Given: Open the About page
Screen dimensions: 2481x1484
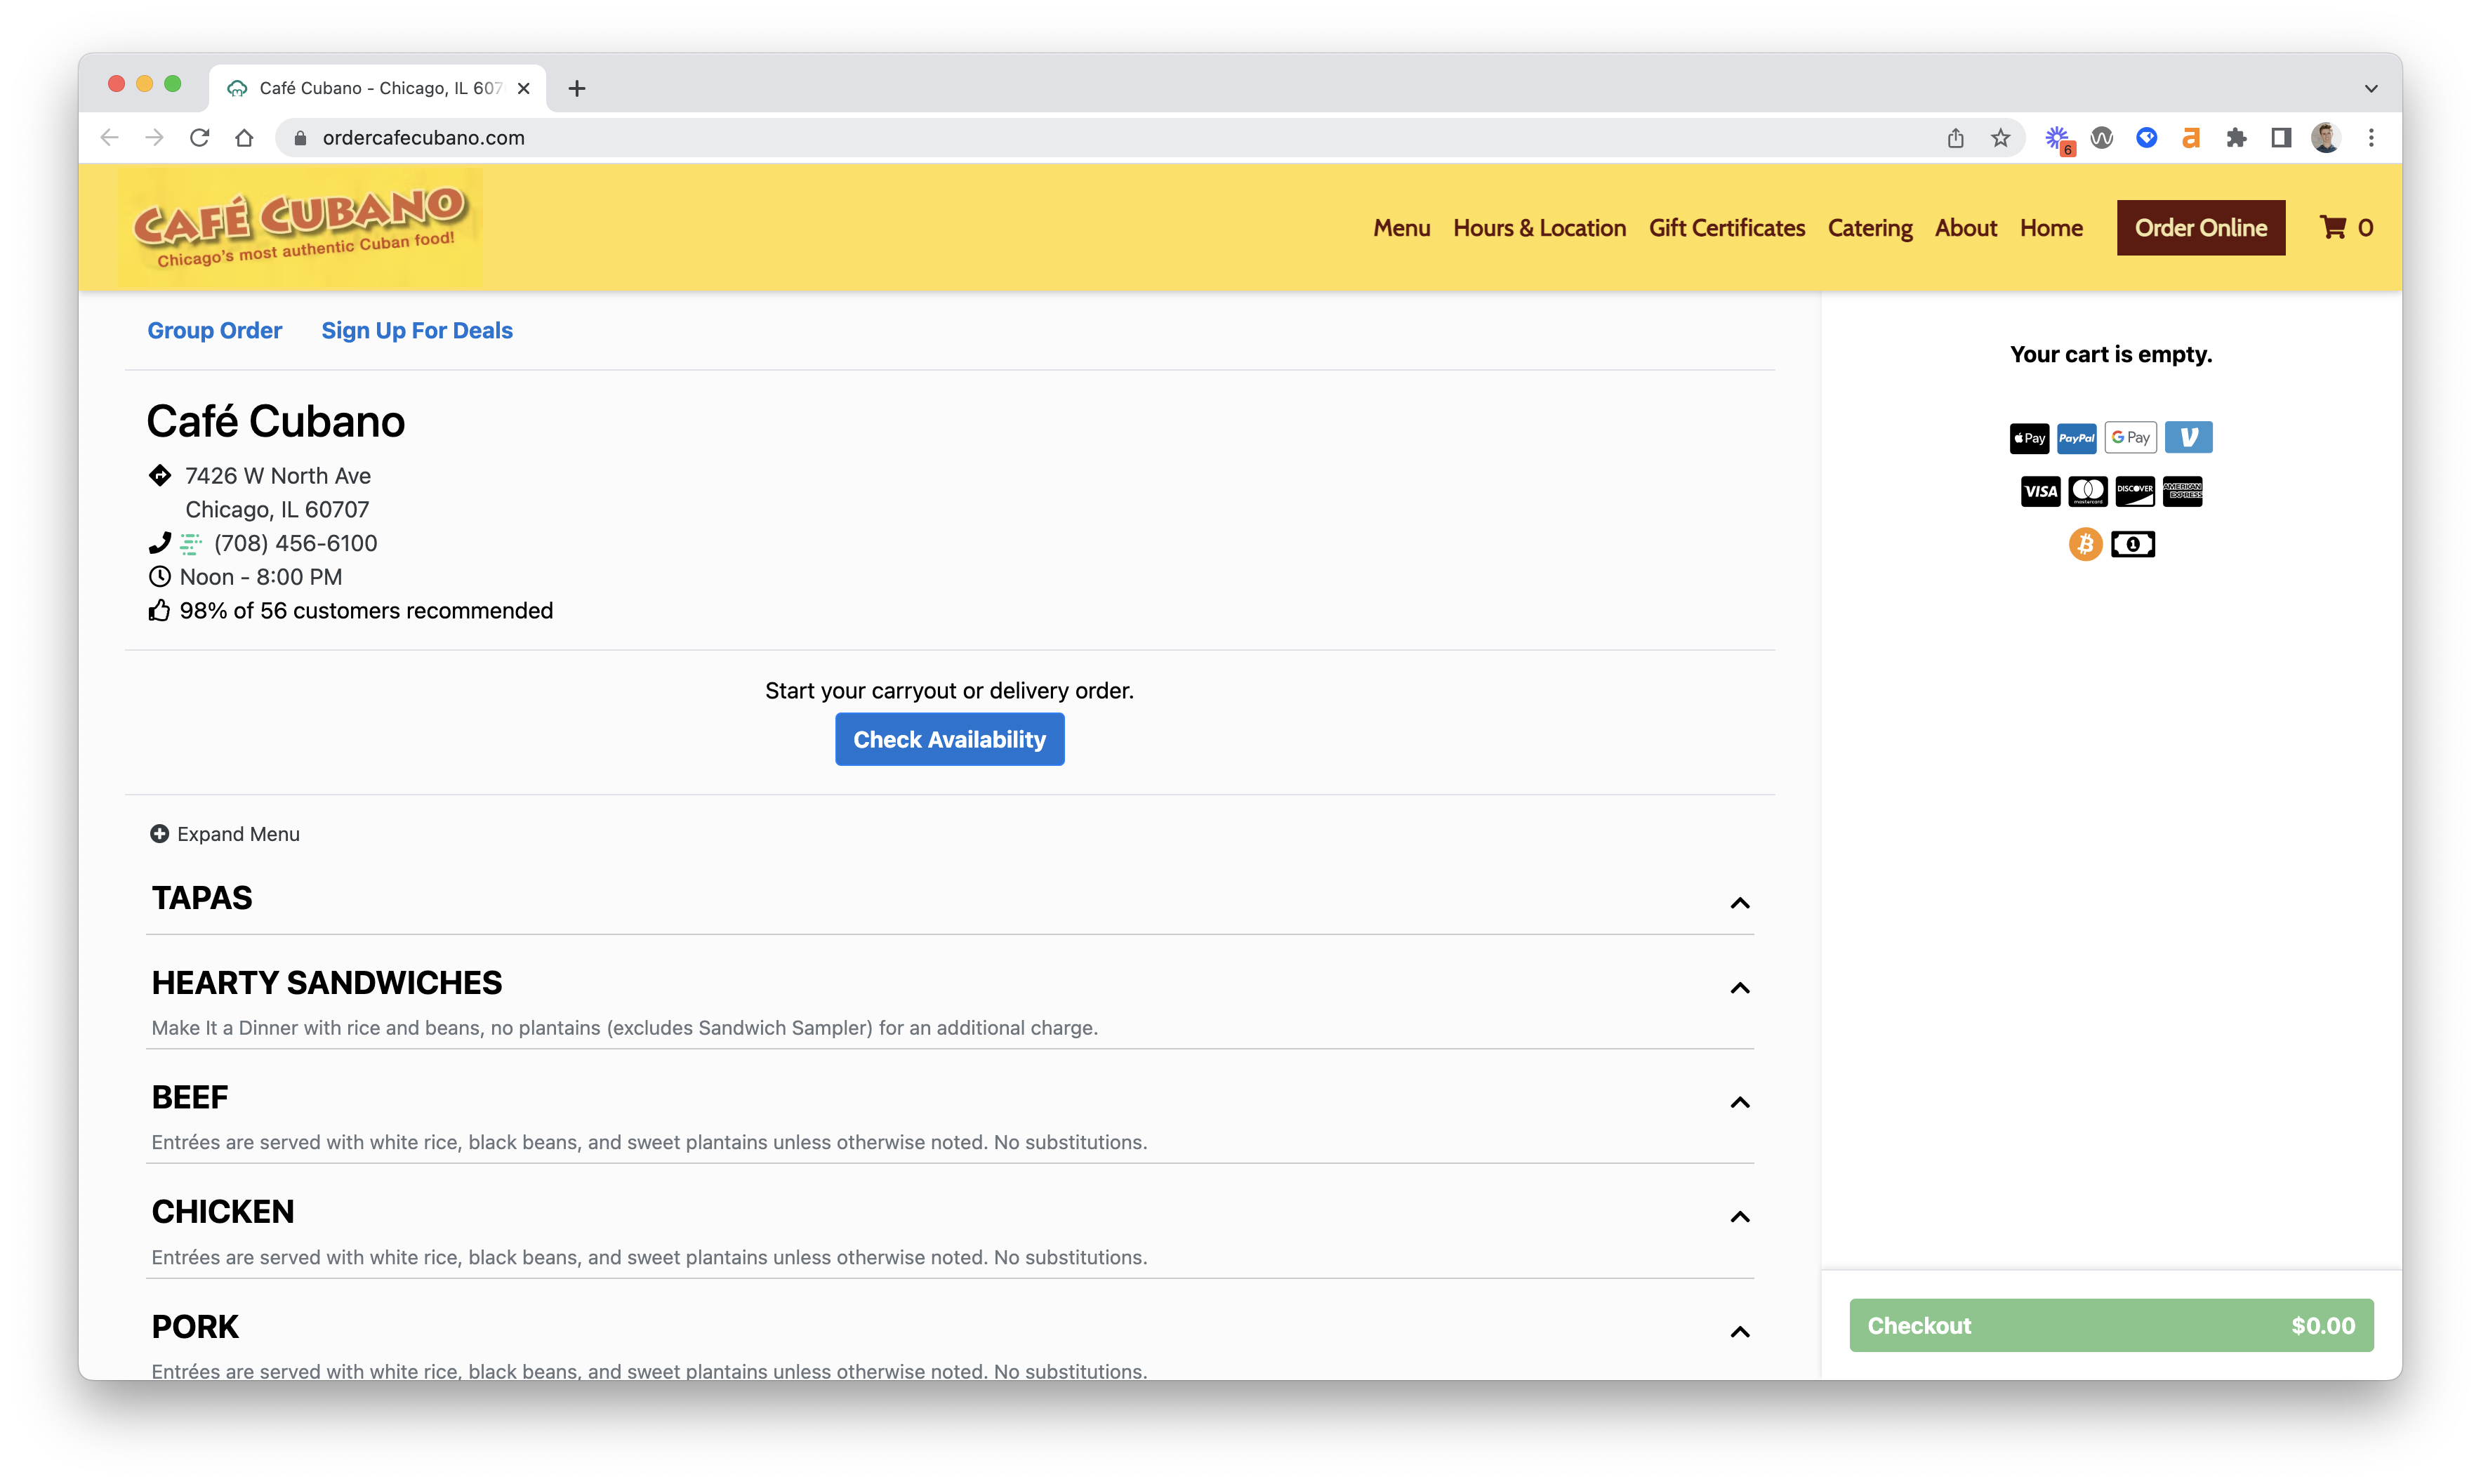Looking at the screenshot, I should coord(1966,228).
